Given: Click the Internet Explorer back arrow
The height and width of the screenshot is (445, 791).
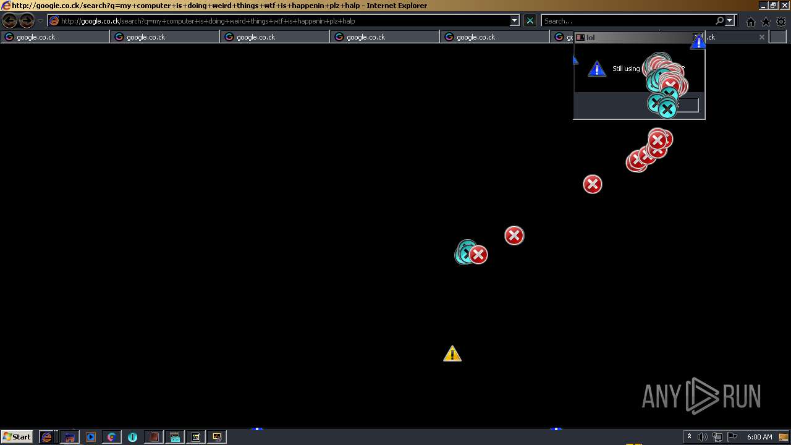Looking at the screenshot, I should tap(10, 21).
